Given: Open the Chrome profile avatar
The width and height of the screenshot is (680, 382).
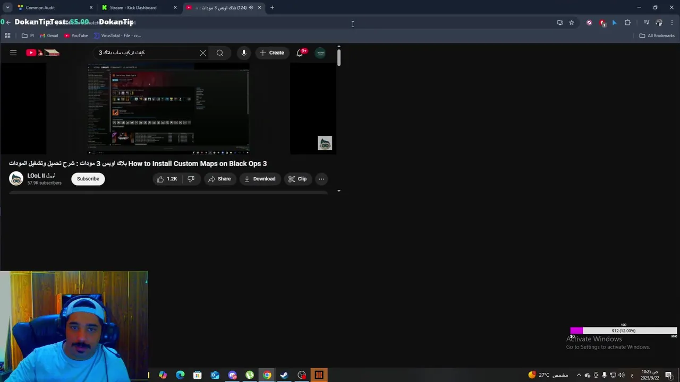Looking at the screenshot, I should click(x=659, y=22).
